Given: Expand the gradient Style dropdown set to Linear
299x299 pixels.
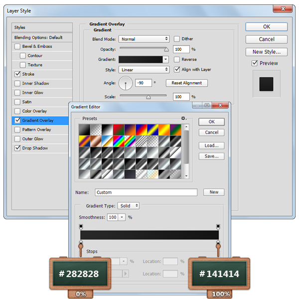Looking at the screenshot, I should 144,70.
